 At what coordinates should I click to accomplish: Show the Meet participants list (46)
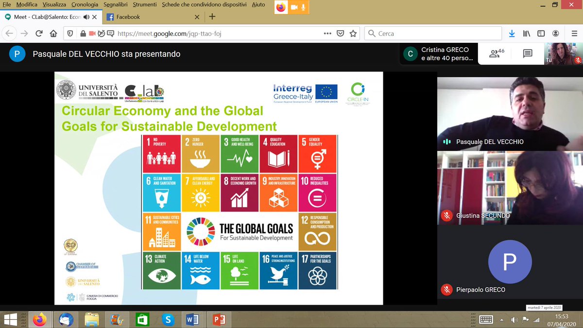(x=495, y=54)
